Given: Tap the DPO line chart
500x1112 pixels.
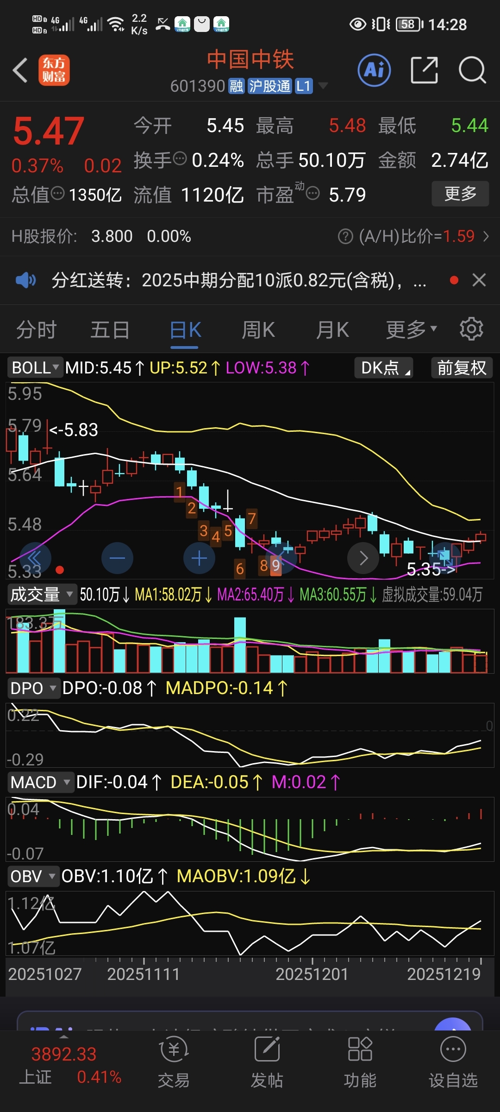Looking at the screenshot, I should tap(250, 735).
